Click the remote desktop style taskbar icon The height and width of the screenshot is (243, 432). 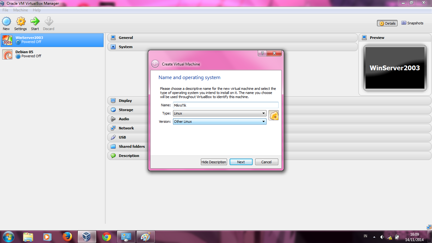click(126, 237)
